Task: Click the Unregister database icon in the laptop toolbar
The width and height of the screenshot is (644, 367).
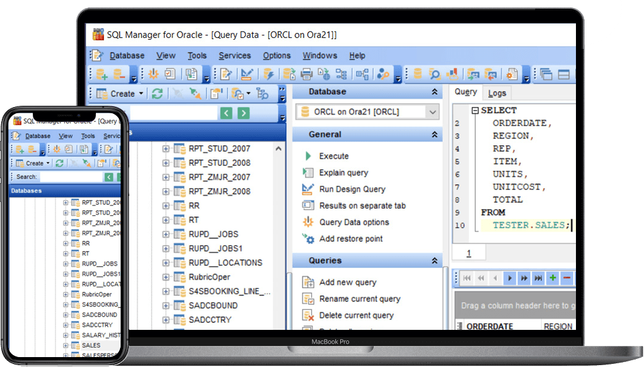Action: point(119,74)
